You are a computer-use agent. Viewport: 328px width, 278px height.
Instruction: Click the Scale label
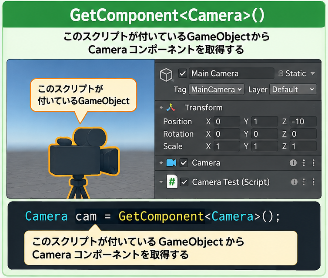point(173,146)
